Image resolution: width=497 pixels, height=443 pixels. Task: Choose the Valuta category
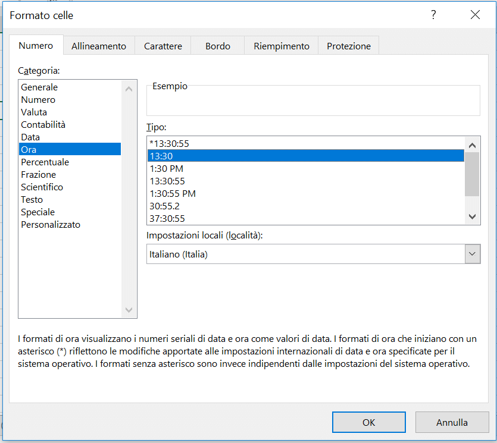pos(70,112)
